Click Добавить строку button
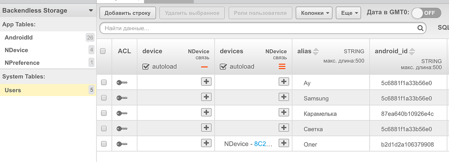The width and height of the screenshot is (449, 162). tap(128, 13)
